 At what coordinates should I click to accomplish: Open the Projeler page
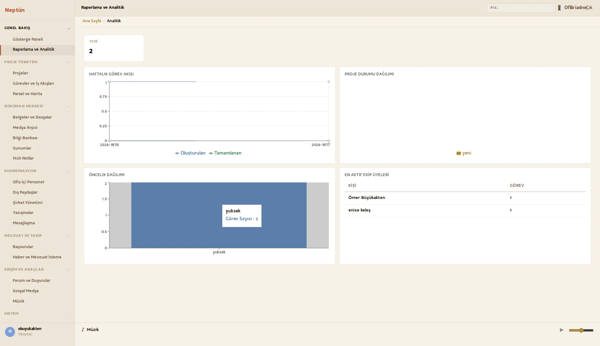(x=37, y=73)
